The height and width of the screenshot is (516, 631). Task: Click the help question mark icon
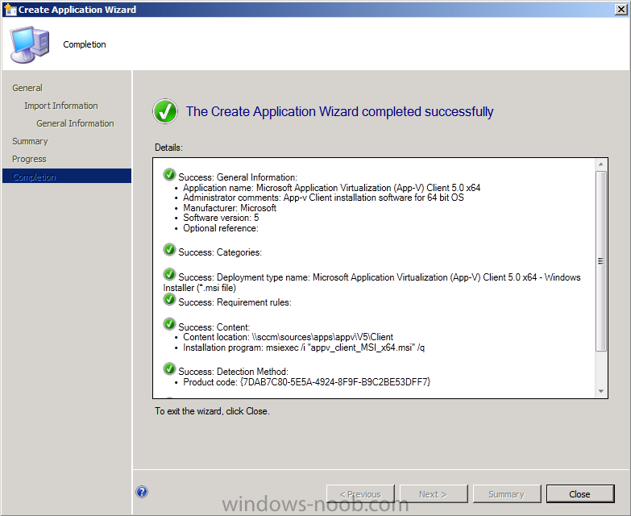[142, 492]
